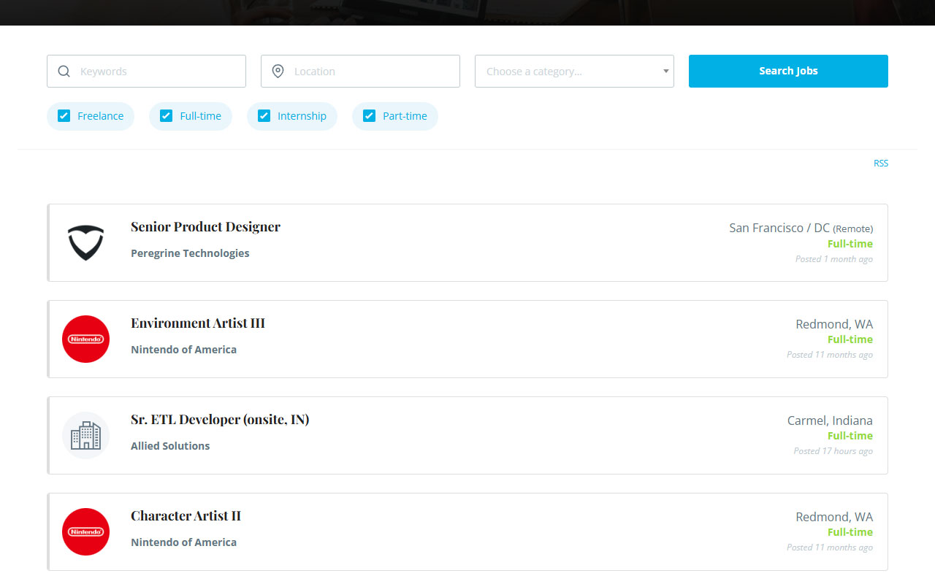This screenshot has height=584, width=935.
Task: Click Full-time label on Character Artist II row
Action: pos(850,532)
